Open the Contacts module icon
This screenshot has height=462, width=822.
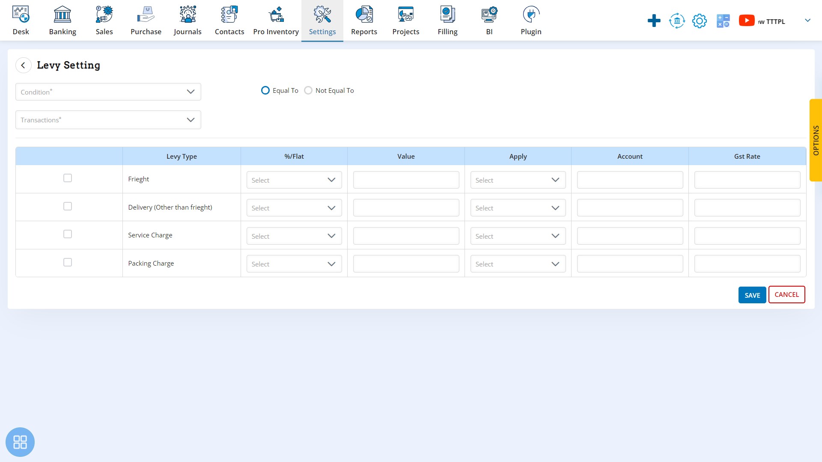click(229, 15)
